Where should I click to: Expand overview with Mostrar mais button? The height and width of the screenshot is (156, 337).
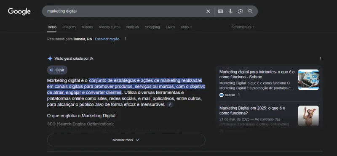(x=126, y=140)
